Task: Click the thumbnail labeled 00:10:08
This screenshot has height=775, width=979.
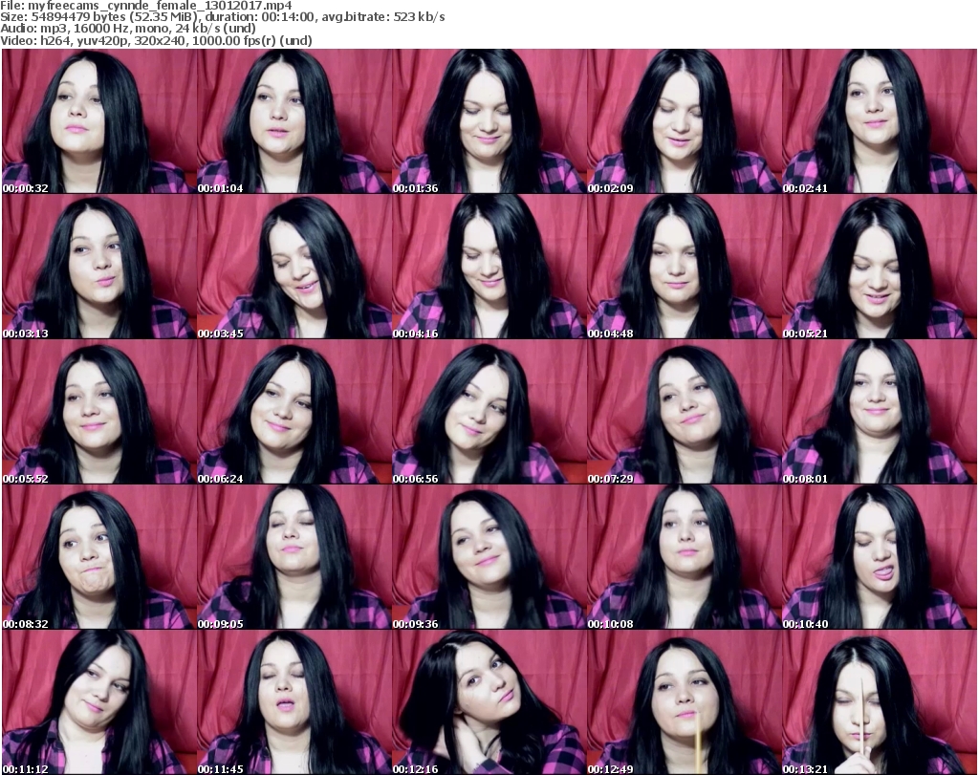Action: tap(684, 557)
